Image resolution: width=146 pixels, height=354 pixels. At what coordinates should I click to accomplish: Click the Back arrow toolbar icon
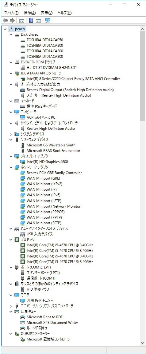pyautogui.click(x=5, y=20)
